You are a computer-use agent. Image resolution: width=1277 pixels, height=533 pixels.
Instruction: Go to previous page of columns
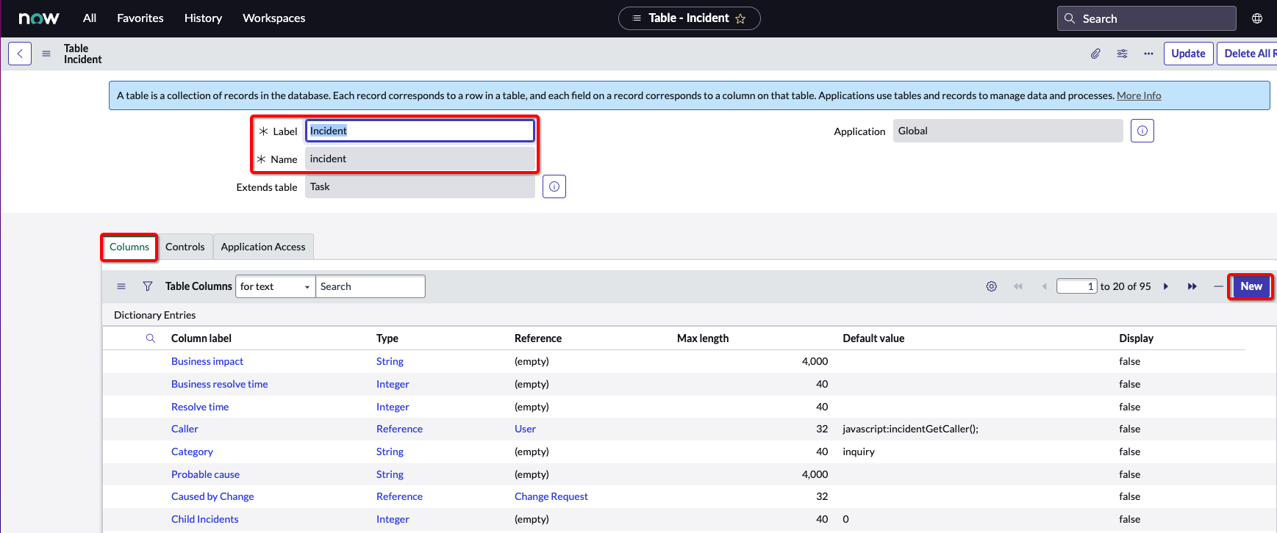1044,286
